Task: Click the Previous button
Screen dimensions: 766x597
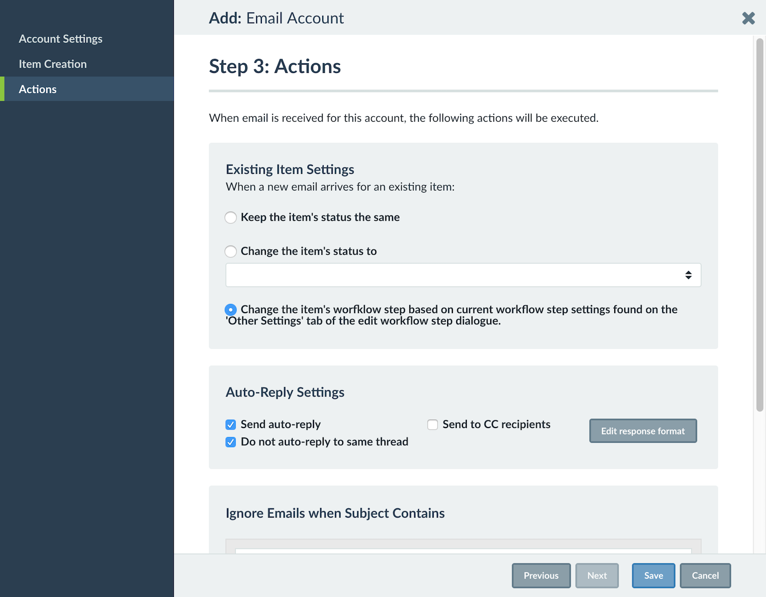Action: 541,575
